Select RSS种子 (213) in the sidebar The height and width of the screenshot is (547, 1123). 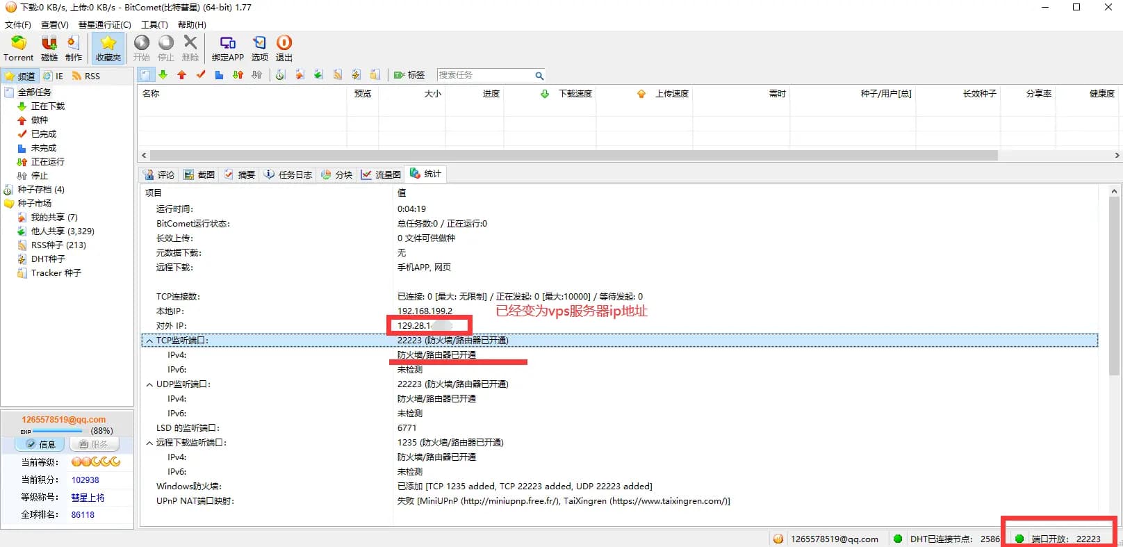click(58, 245)
